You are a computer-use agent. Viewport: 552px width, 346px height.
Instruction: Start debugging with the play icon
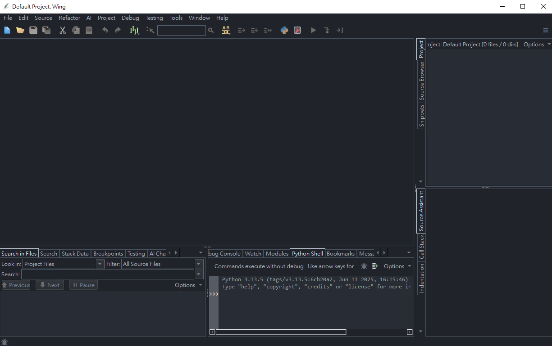click(314, 30)
